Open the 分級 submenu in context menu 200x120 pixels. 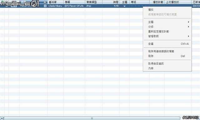167,27
